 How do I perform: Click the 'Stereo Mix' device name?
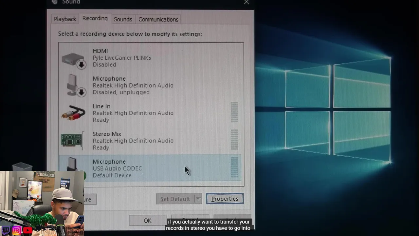pos(107,134)
